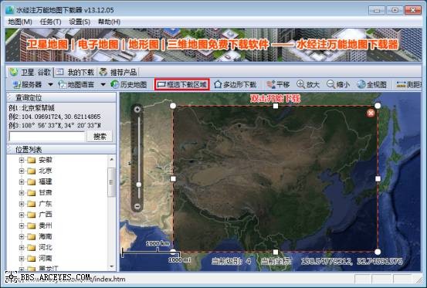Open the 设置(S) menu
The width and height of the screenshot is (427, 288).
pyautogui.click(x=80, y=22)
